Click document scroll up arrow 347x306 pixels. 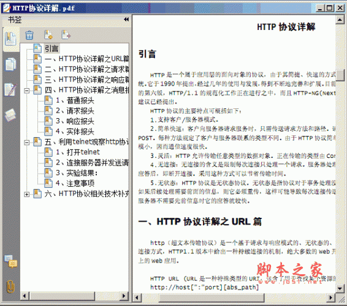coord(340,20)
